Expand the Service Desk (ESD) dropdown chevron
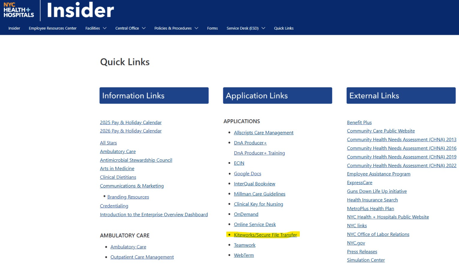Screen dimensions: 459x264 [x=263, y=28]
